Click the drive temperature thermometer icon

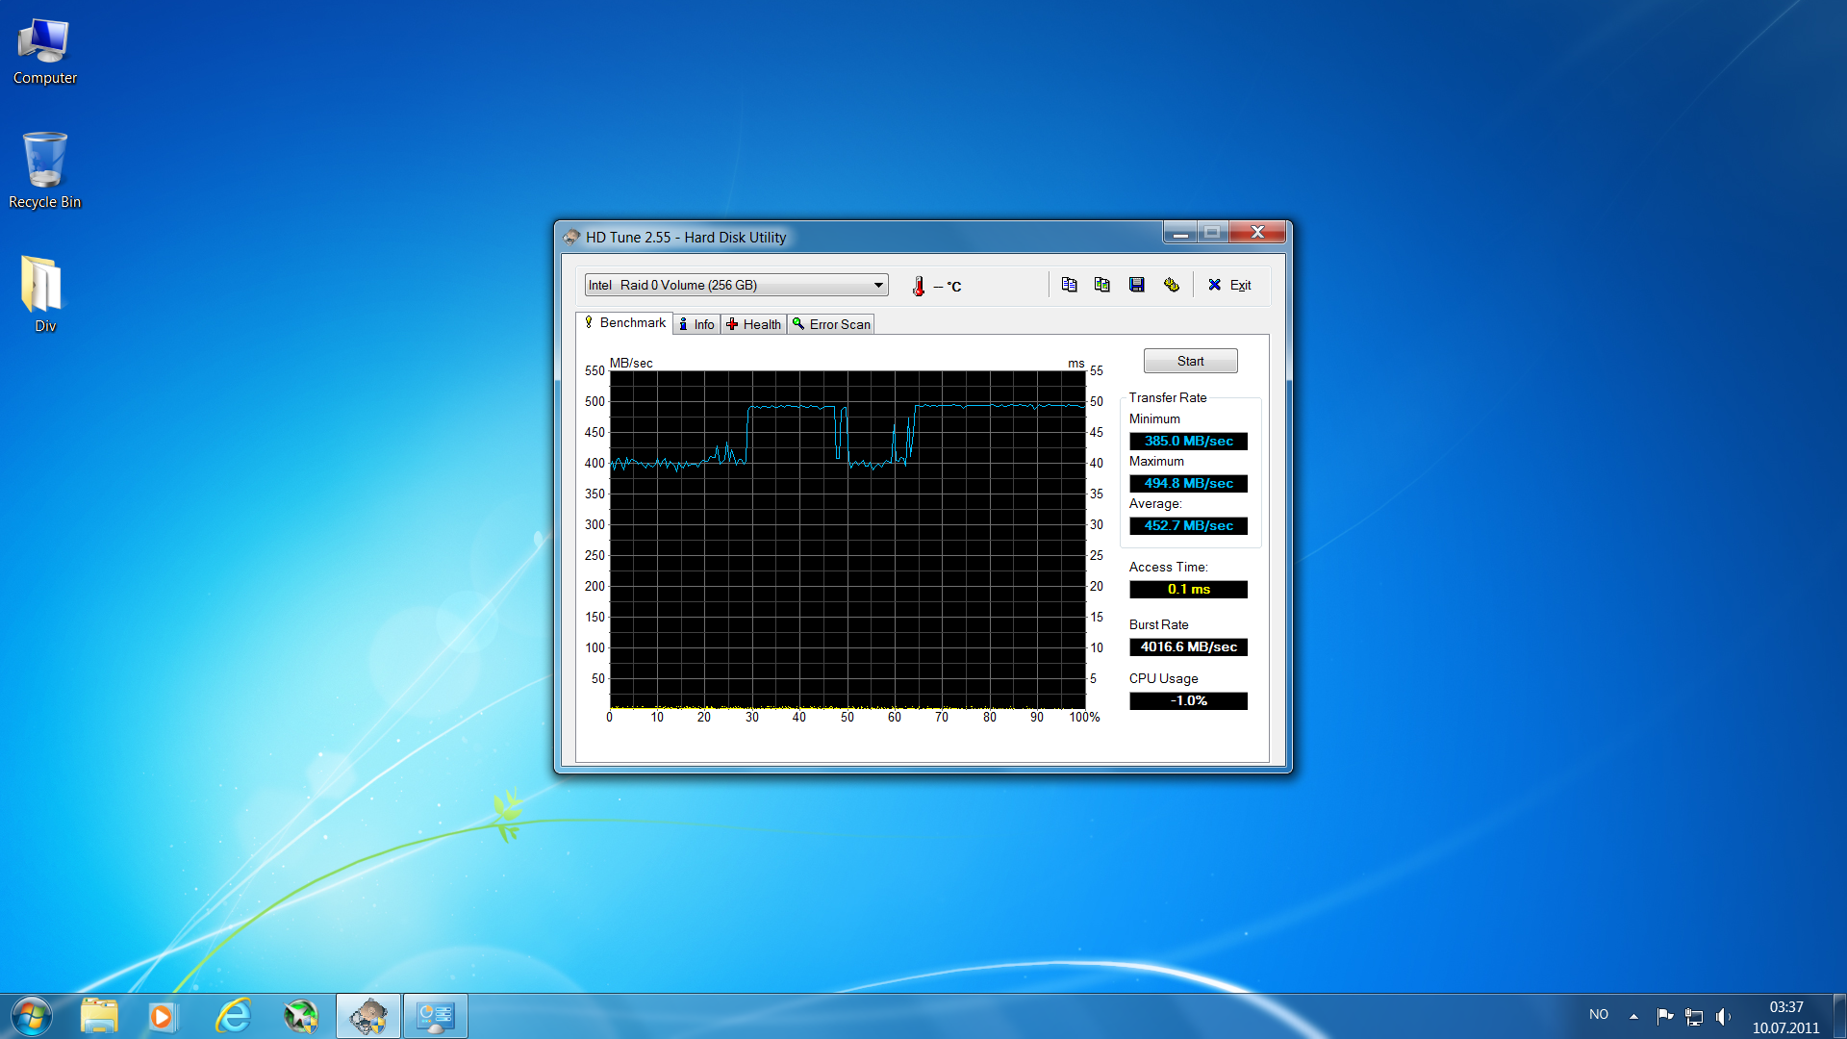(x=919, y=286)
